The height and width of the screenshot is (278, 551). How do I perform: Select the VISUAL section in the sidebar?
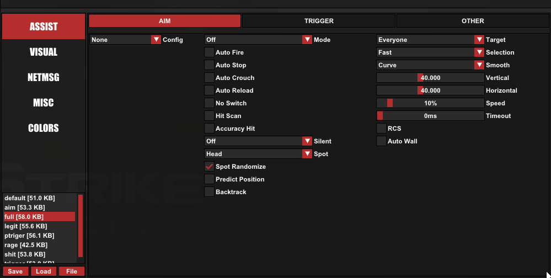coord(44,52)
